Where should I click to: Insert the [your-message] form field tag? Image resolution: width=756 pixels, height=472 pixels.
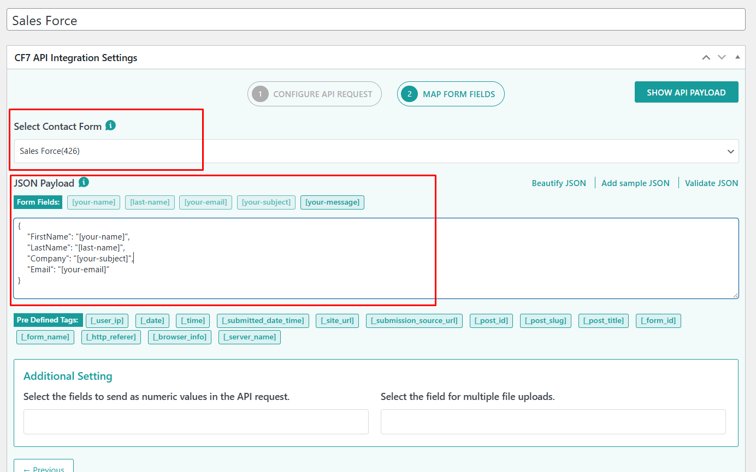click(332, 202)
